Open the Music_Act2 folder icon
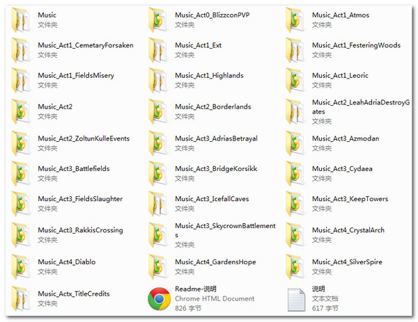The width and height of the screenshot is (418, 322). (x=21, y=111)
